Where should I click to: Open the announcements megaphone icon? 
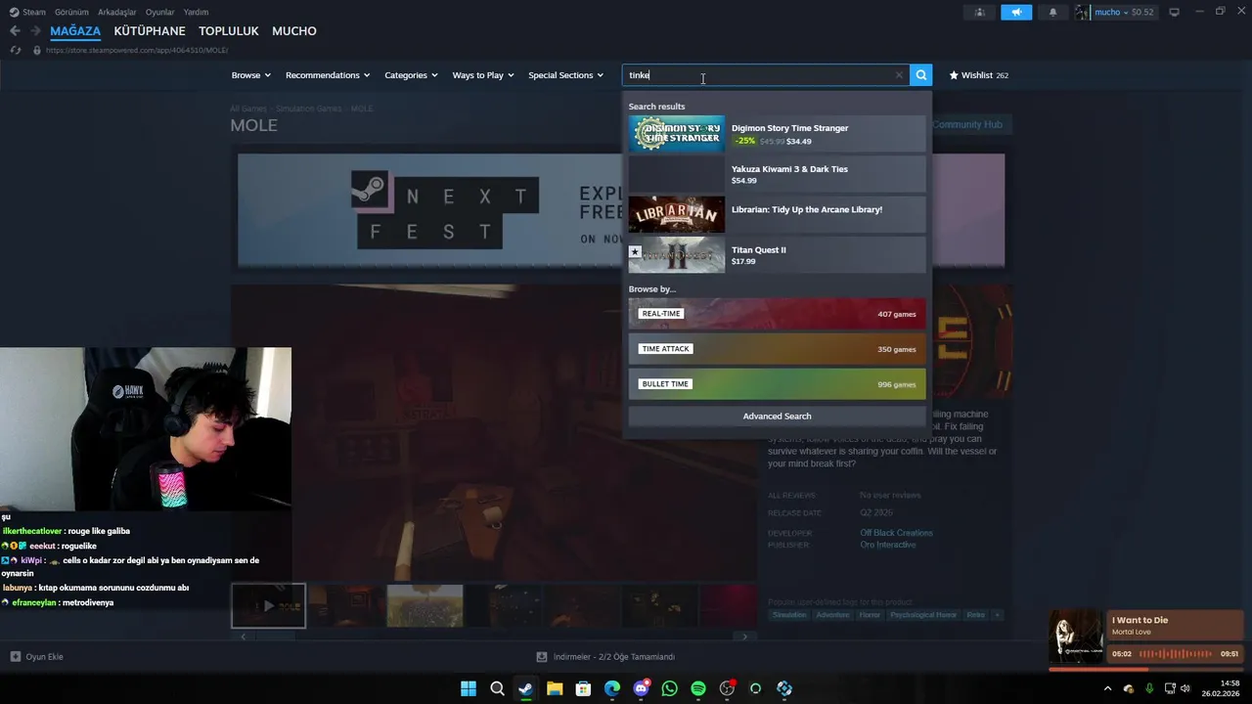click(x=1016, y=13)
